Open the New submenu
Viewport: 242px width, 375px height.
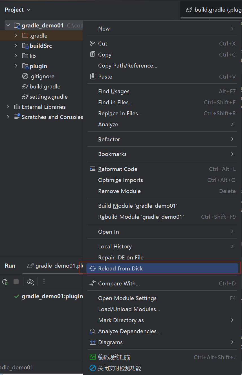click(x=163, y=29)
